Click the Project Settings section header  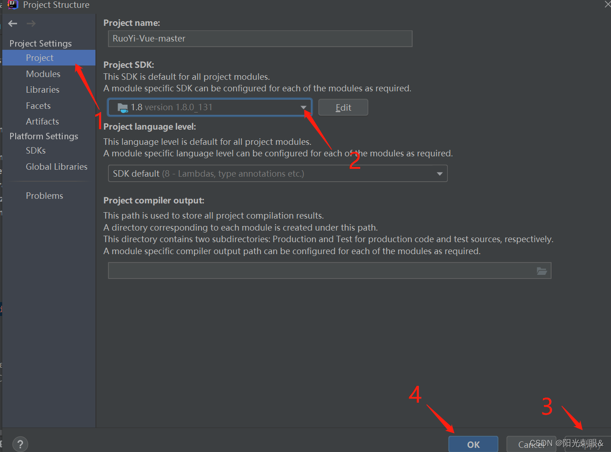click(x=41, y=43)
